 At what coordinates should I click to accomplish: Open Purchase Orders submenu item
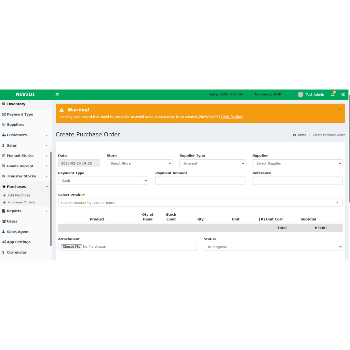pos(21,202)
